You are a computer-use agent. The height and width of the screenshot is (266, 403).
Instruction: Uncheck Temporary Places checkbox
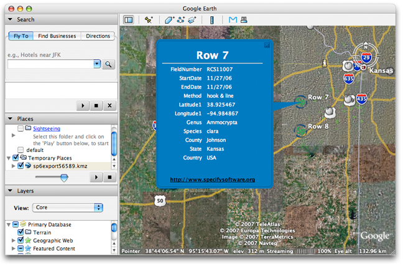[x=16, y=158]
